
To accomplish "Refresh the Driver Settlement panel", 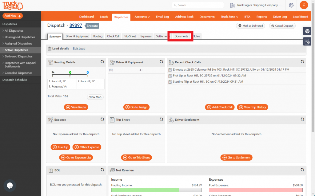I will pos(302,120).
